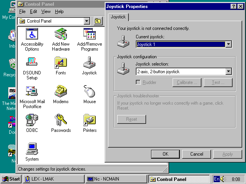The height and width of the screenshot is (184, 246).
Task: Open the Accessibility Options icon
Action: pyautogui.click(x=32, y=34)
